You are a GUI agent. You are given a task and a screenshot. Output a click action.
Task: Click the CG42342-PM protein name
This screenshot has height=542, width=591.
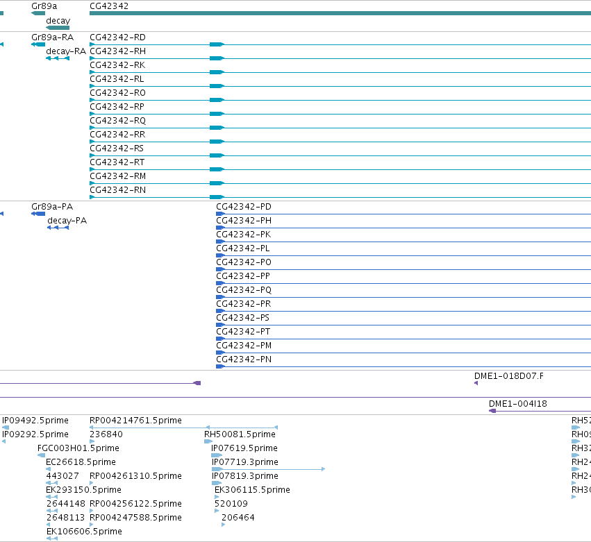coord(244,346)
